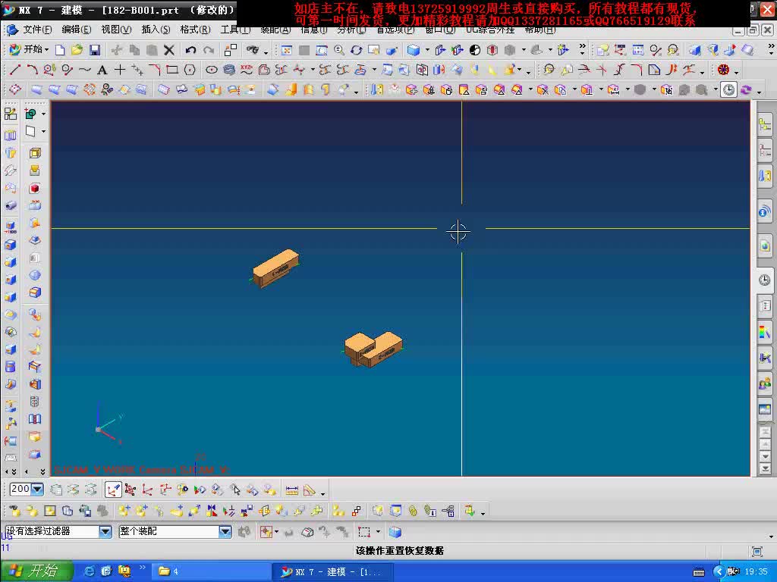
Task: Open the 视图(V) menu
Action: [x=116, y=30]
